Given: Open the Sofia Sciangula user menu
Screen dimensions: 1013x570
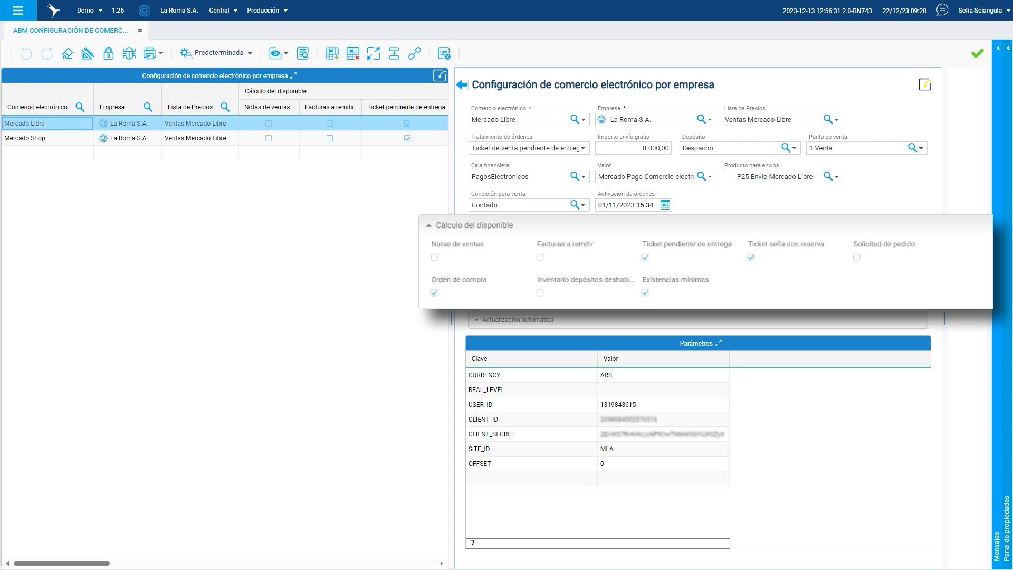Looking at the screenshot, I should coord(983,11).
